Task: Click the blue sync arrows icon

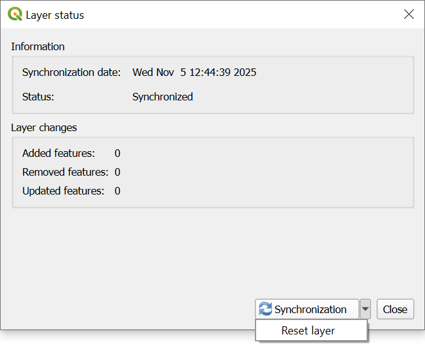Action: click(266, 309)
